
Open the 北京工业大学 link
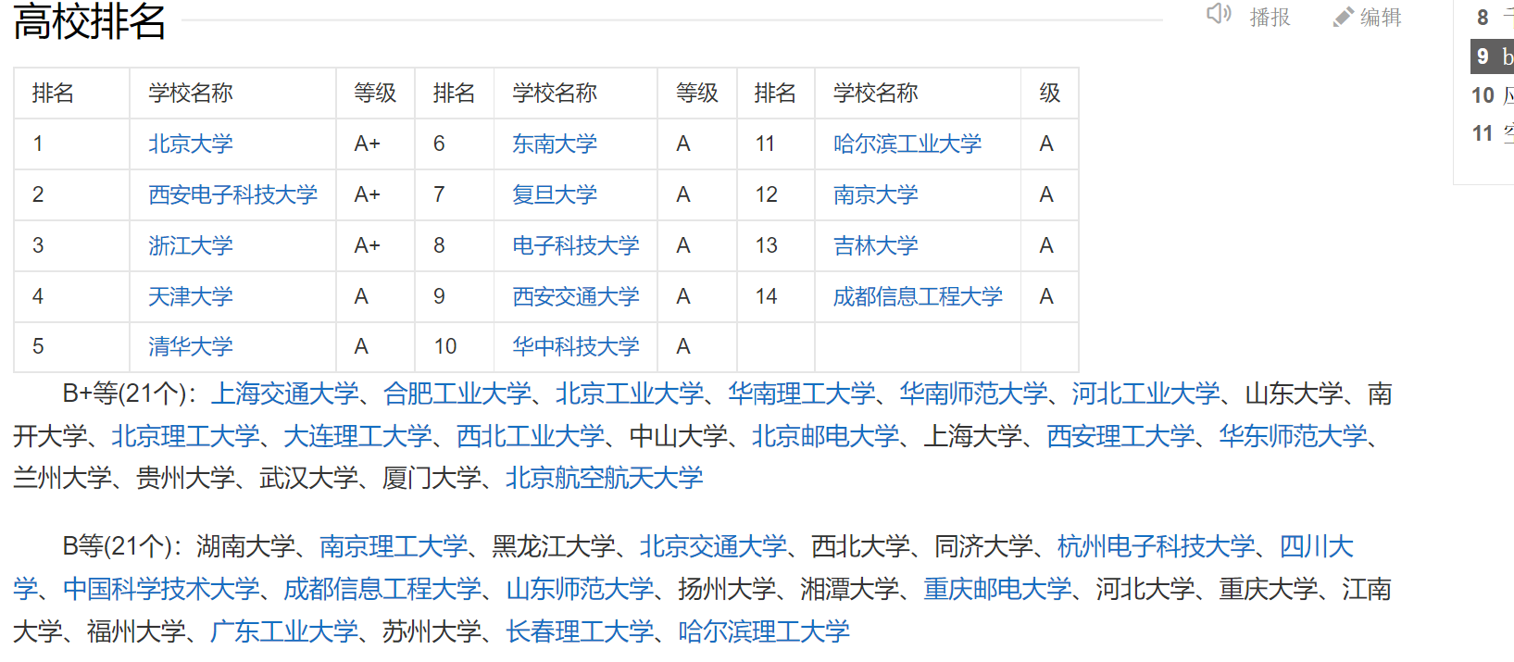coord(630,393)
